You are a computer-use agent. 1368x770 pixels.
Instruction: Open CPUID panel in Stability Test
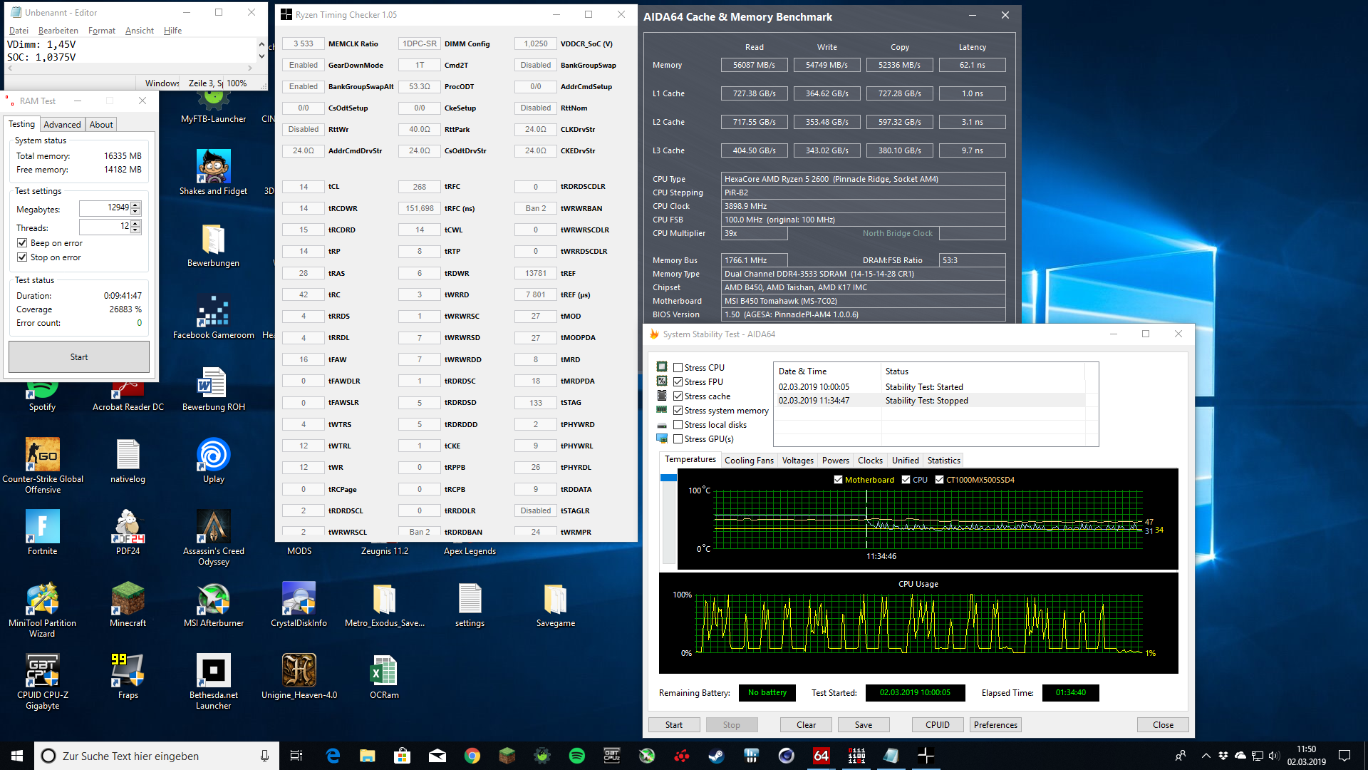tap(938, 725)
